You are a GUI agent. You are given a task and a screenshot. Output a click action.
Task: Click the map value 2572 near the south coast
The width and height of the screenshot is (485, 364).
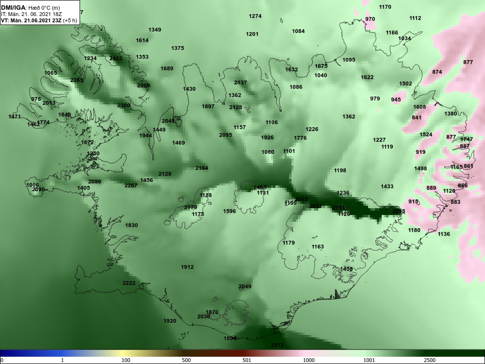tap(277, 345)
